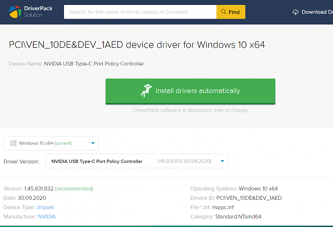Click the magnifier icon in Find button
This screenshot has height=227, width=333.
(x=223, y=12)
